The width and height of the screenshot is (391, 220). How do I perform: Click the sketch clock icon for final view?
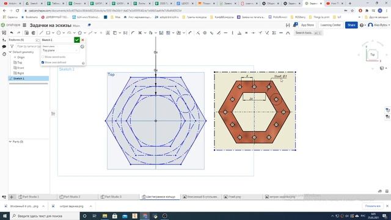coord(82,46)
